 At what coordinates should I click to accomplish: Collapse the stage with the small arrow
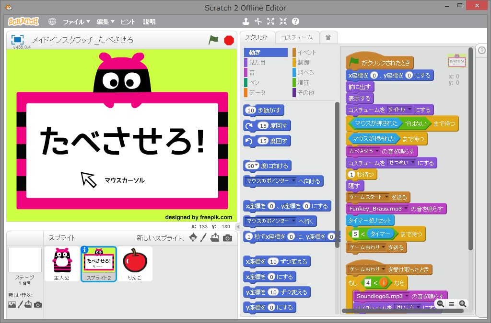(238, 226)
